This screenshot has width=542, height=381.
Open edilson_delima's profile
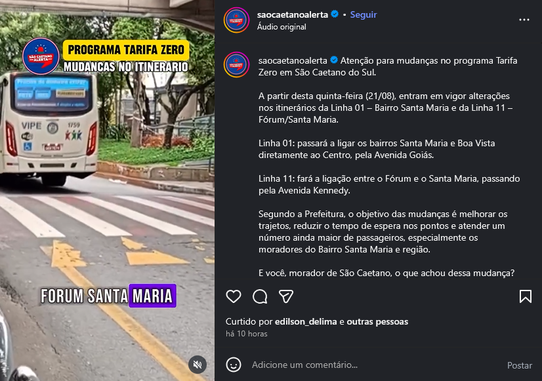pyautogui.click(x=306, y=321)
